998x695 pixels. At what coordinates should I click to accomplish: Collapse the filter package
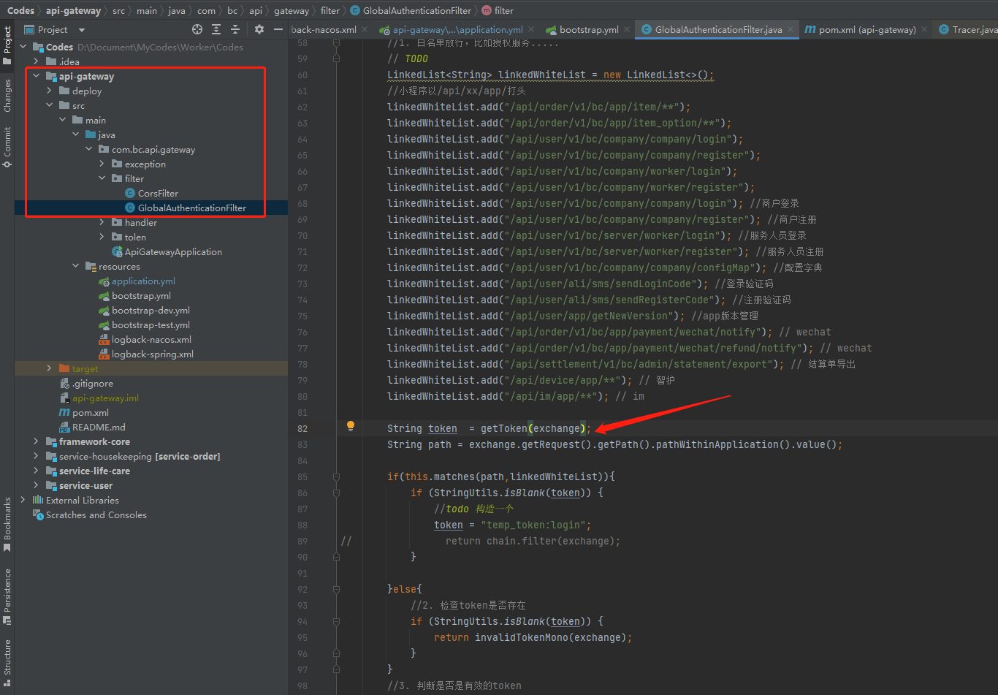tap(102, 178)
